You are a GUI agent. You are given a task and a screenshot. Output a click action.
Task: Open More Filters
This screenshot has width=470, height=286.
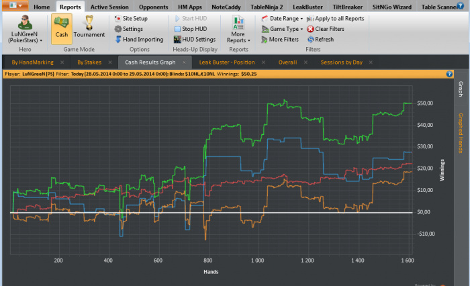[x=280, y=39]
